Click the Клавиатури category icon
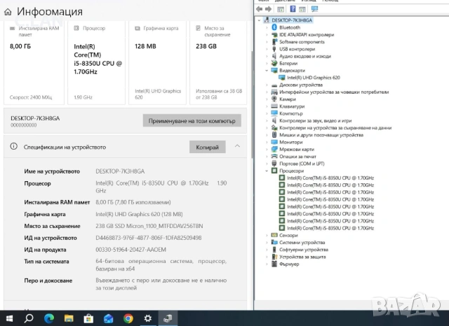Image resolution: width=449 pixels, height=326 pixels. click(274, 106)
